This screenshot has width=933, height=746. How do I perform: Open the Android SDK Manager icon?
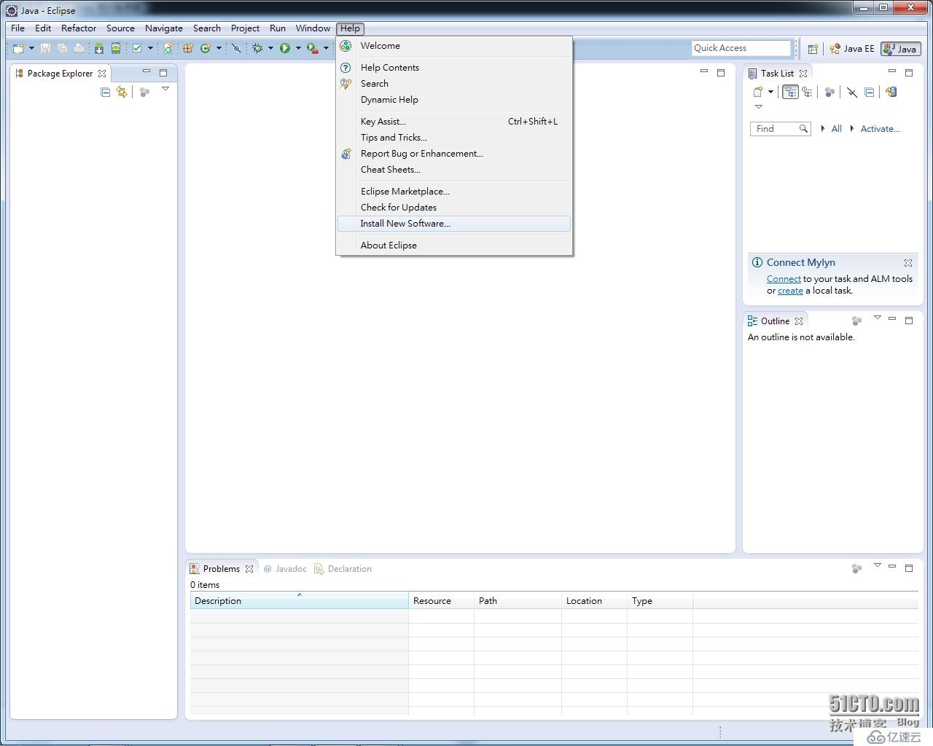[x=99, y=48]
